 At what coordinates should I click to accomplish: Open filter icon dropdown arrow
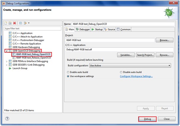click(x=29, y=23)
